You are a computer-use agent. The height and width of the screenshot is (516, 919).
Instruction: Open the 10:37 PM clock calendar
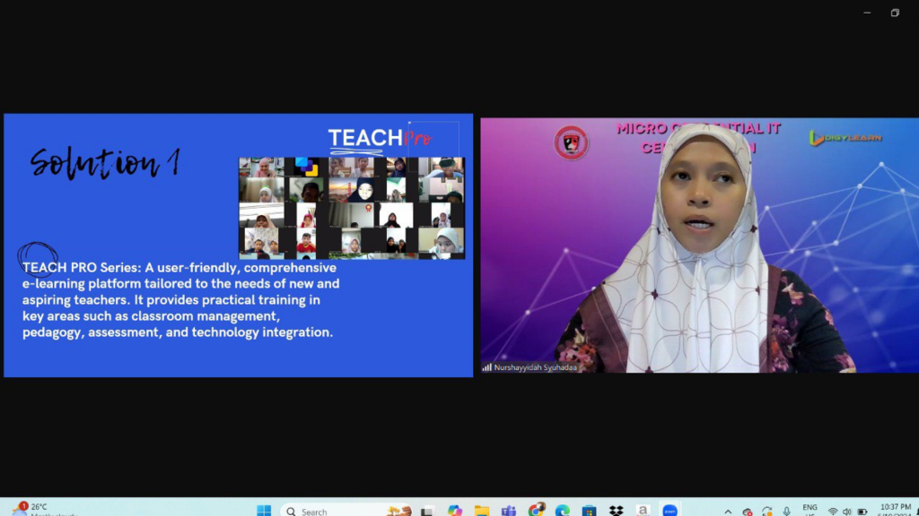(894, 511)
